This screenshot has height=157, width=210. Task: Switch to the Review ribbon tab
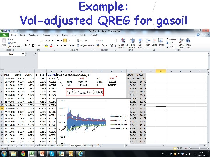click(65, 35)
